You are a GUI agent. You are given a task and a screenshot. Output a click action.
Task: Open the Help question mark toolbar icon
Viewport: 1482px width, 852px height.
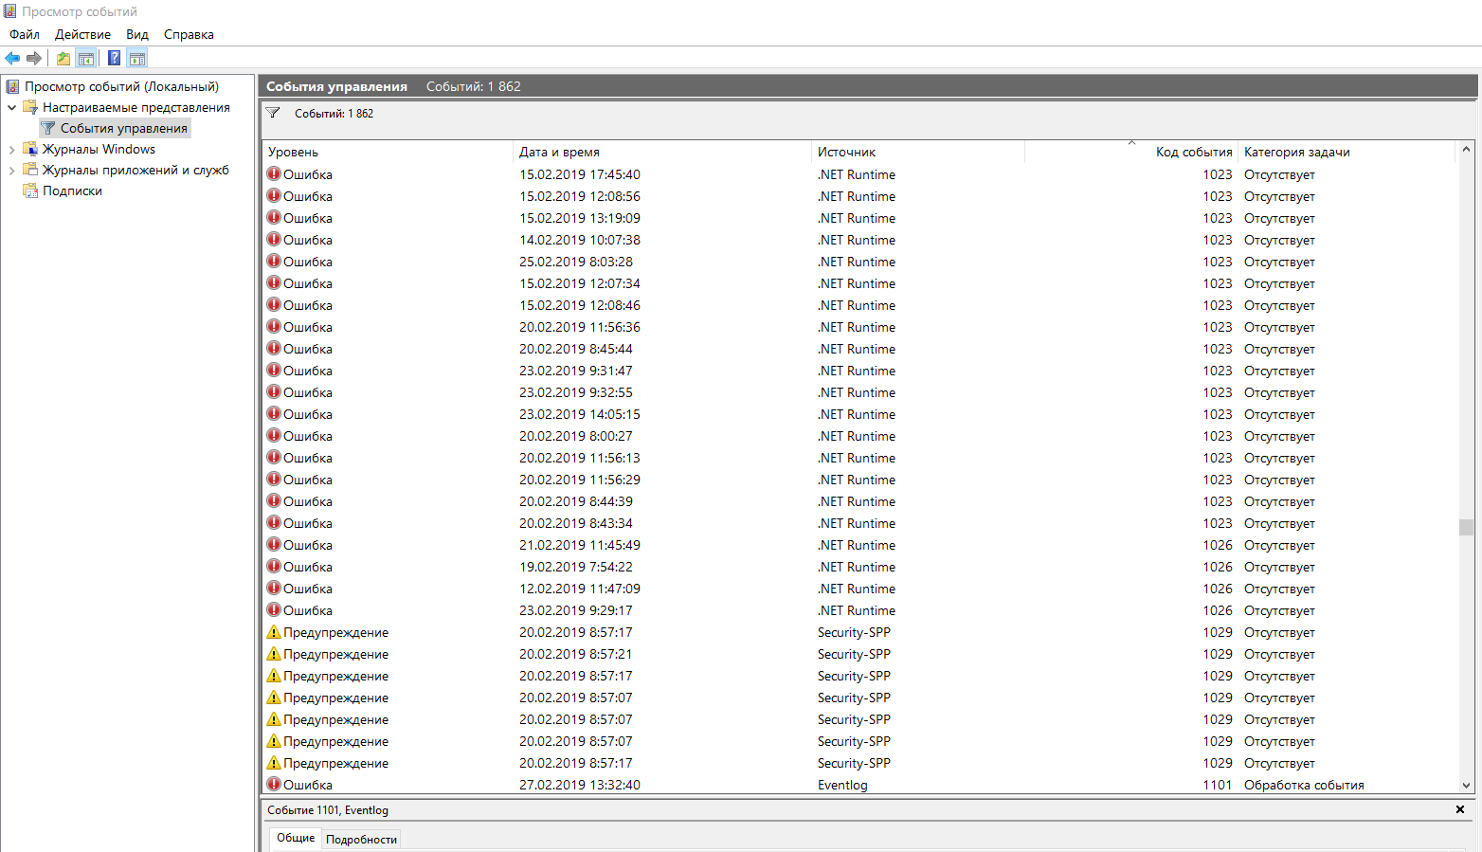(114, 58)
